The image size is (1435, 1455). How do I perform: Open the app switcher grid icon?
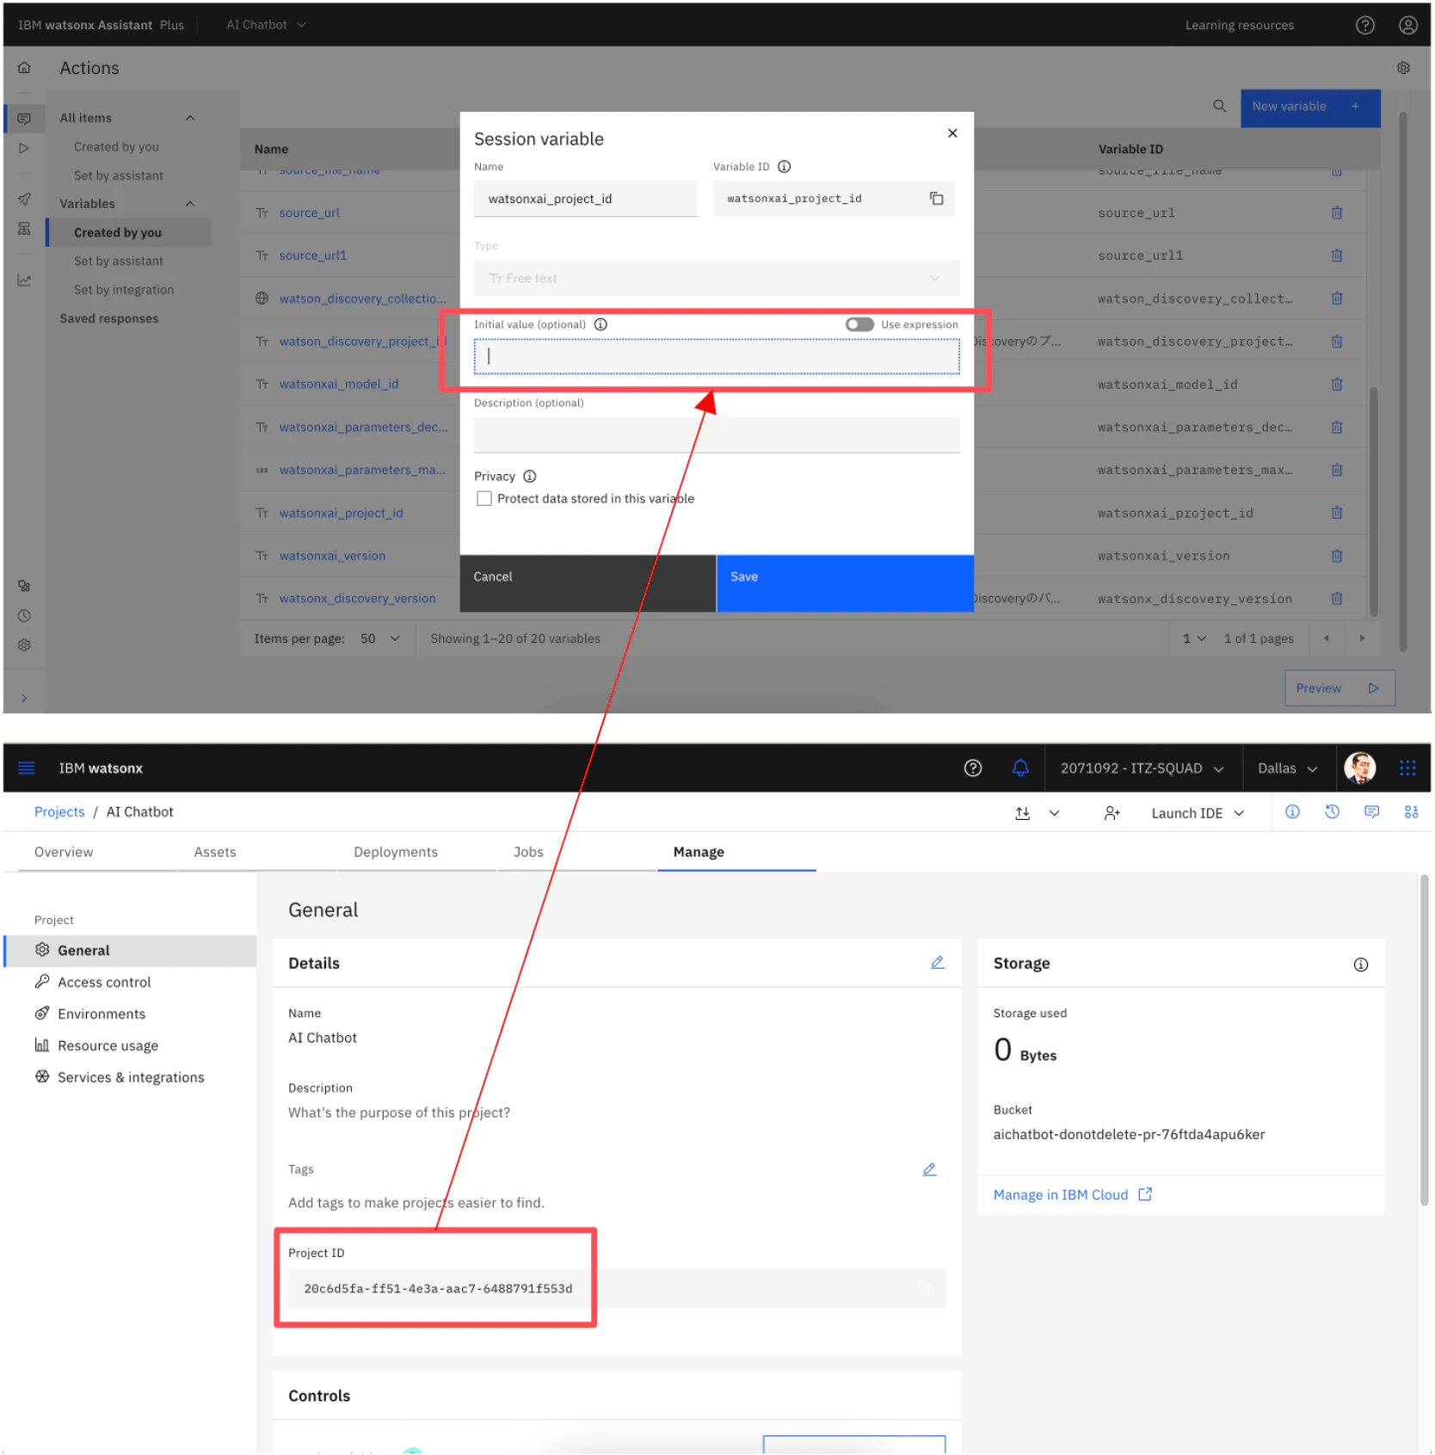tap(1407, 768)
